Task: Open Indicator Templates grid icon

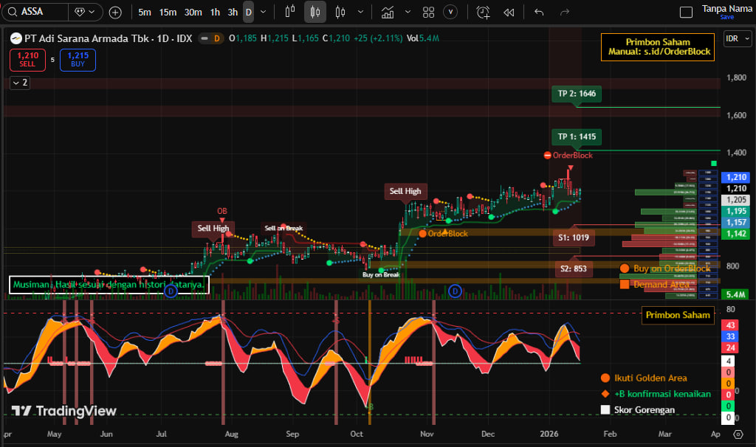Action: (x=428, y=12)
